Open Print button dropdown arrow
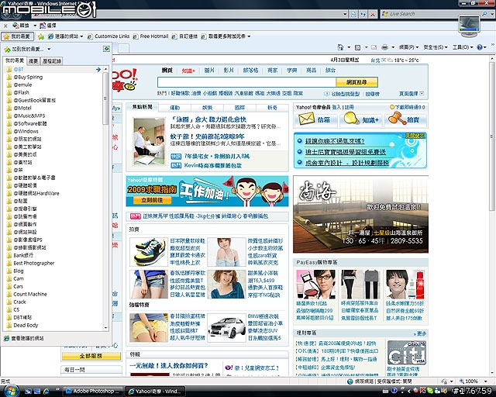The width and height of the screenshot is (496, 397). tap(393, 47)
